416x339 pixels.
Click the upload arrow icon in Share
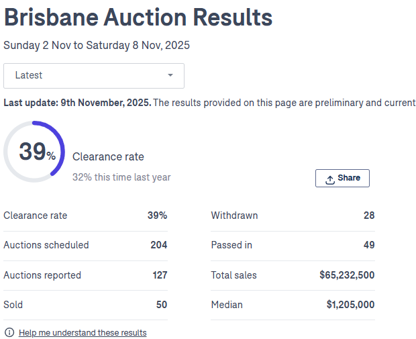pyautogui.click(x=330, y=179)
